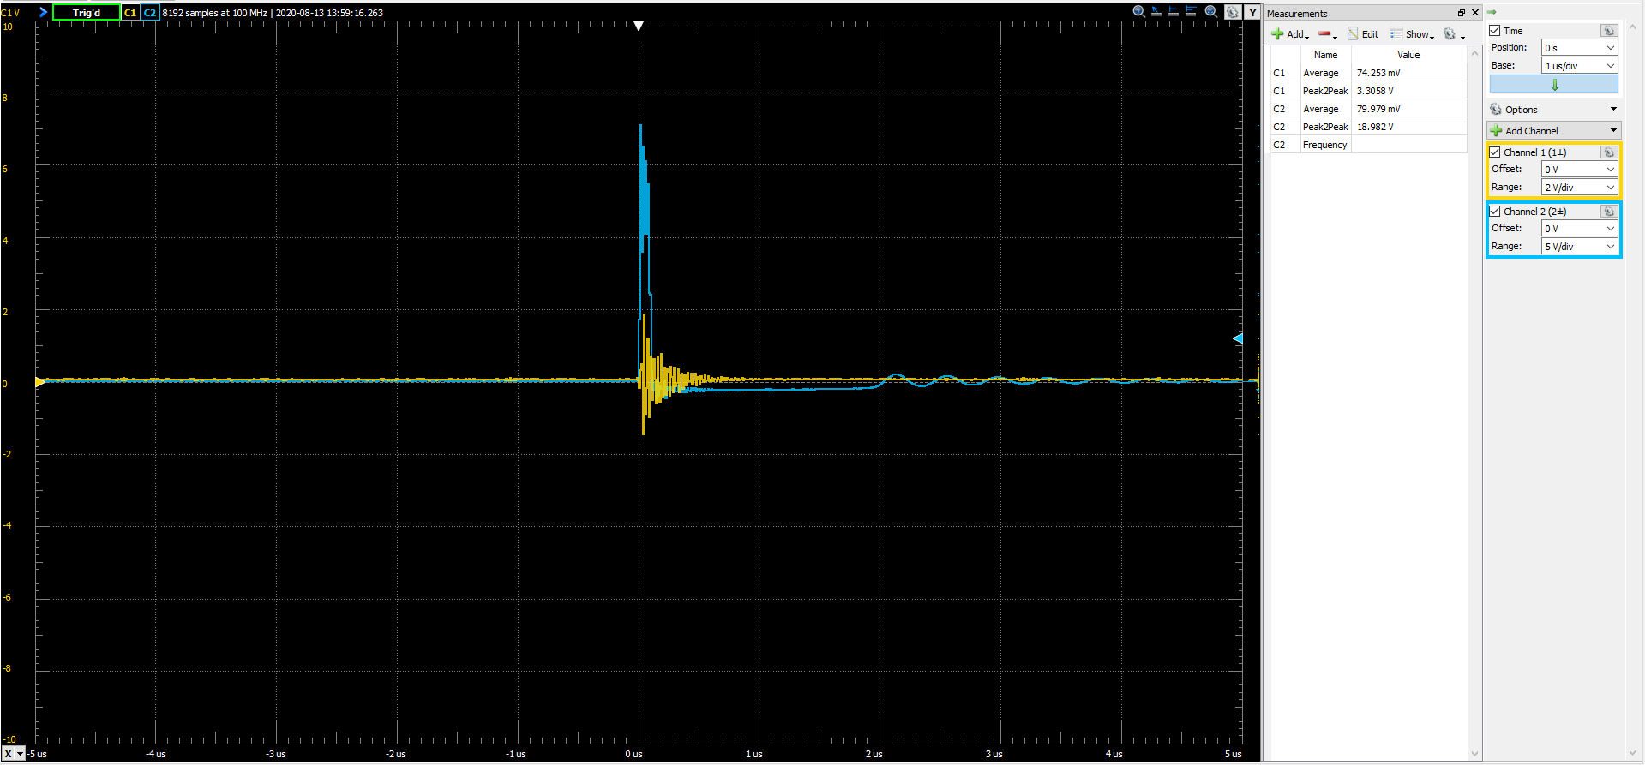This screenshot has width=1645, height=765.
Task: Select the C2 channel tag in the plot header
Action: pos(150,12)
